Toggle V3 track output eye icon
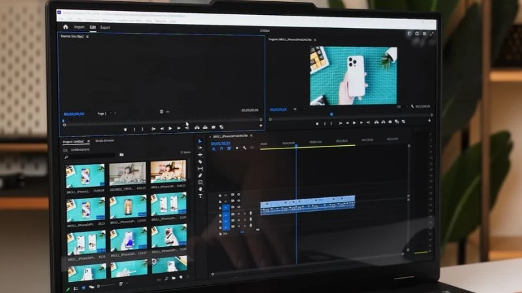The height and width of the screenshot is (293, 522). pos(239,195)
